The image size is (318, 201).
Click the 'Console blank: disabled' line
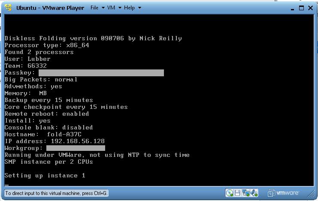coord(48,127)
